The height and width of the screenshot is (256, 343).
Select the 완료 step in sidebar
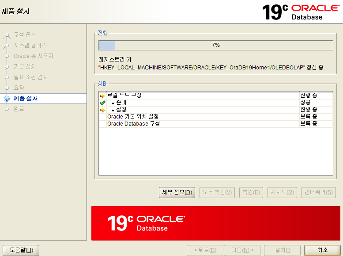[19, 109]
